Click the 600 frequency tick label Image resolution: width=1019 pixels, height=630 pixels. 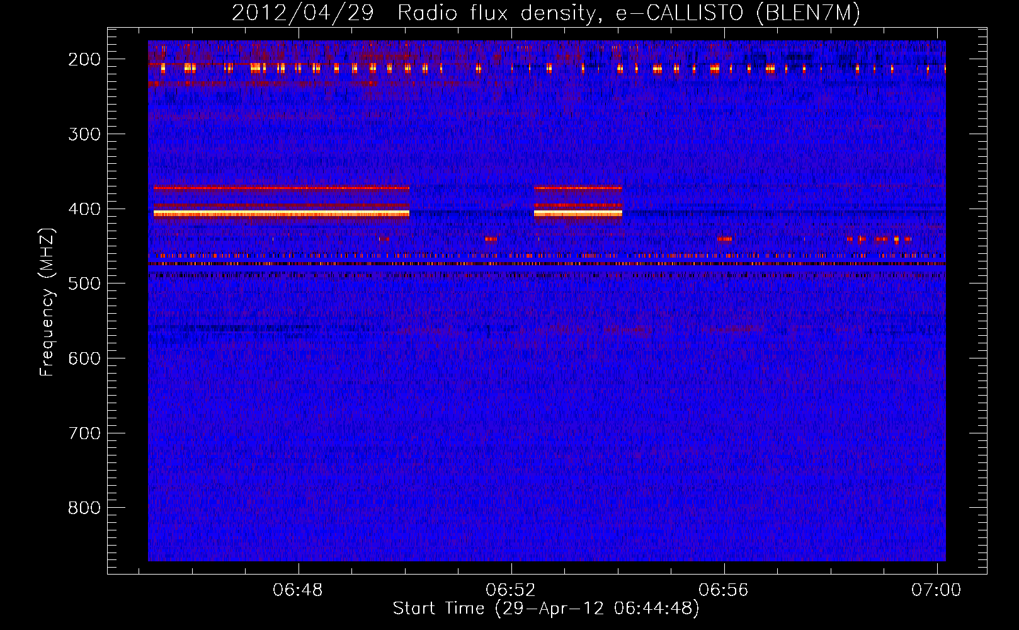(84, 358)
